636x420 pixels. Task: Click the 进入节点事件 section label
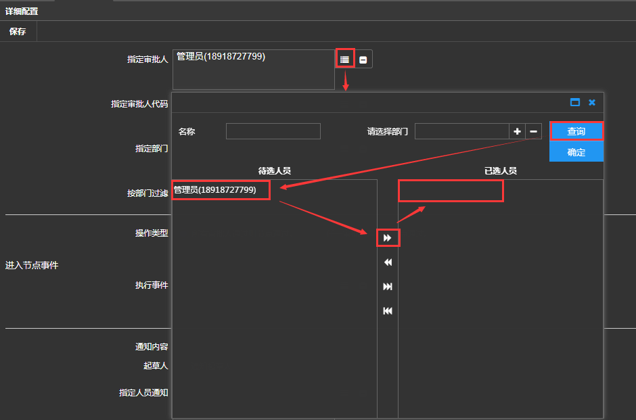tap(32, 265)
